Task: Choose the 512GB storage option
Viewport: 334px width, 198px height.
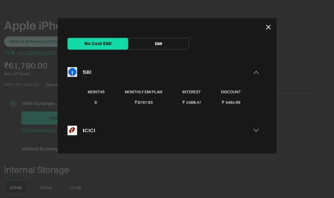Action: click(75, 188)
